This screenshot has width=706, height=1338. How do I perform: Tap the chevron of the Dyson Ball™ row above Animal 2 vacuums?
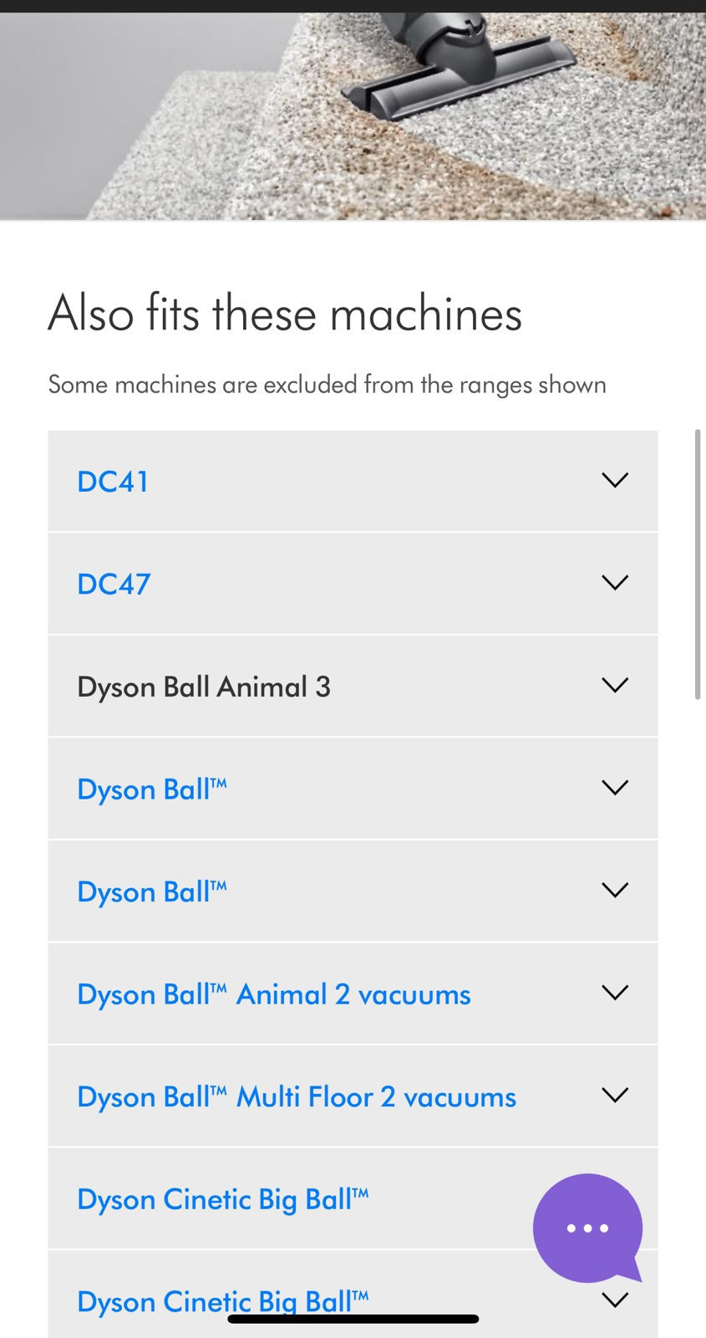pos(615,890)
